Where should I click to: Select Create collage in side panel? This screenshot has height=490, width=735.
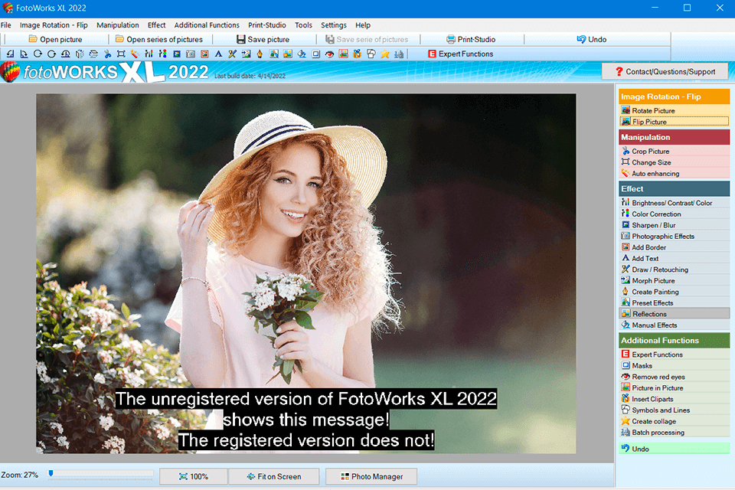pos(674,421)
